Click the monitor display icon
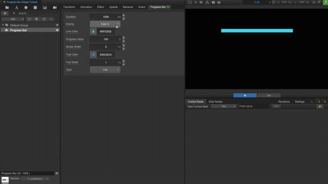Viewport: 328px width, 184px height. click(274, 2)
